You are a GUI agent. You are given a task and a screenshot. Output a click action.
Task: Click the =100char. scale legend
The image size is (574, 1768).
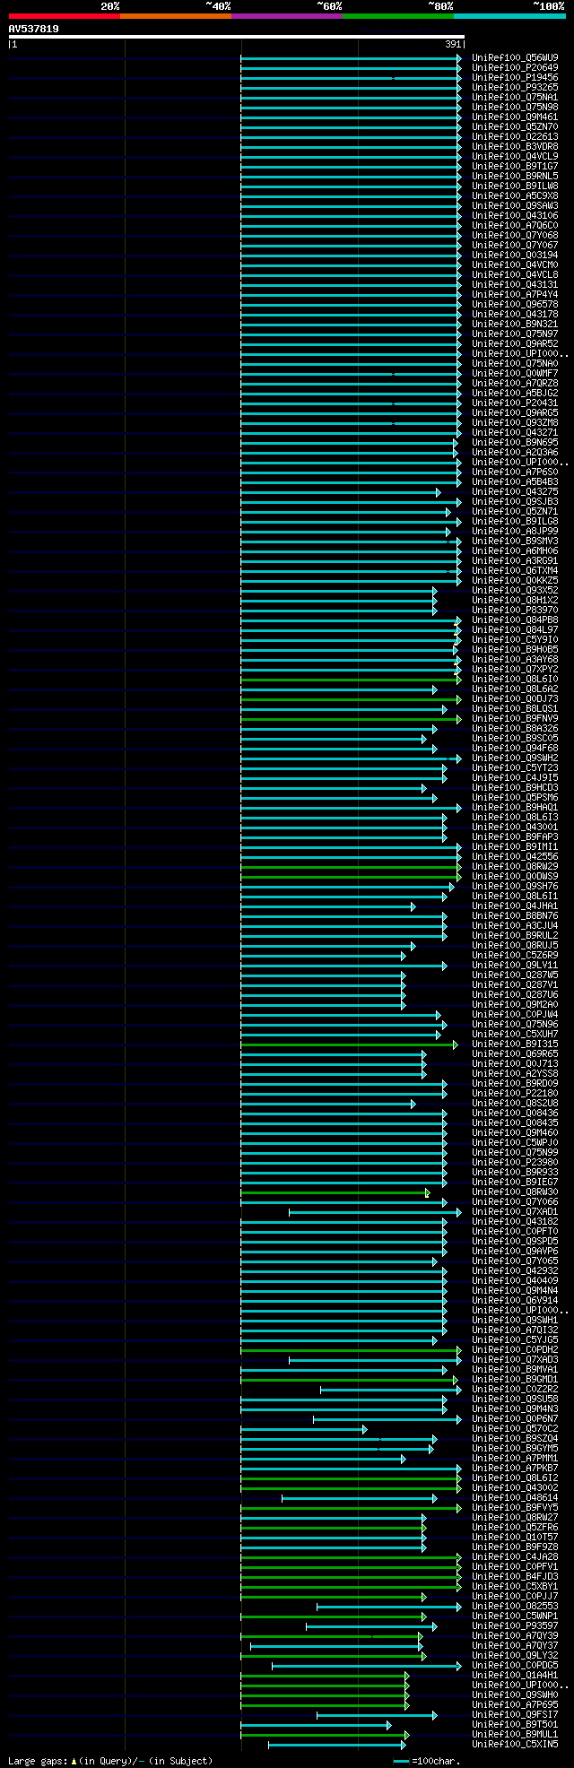pyautogui.click(x=427, y=1761)
